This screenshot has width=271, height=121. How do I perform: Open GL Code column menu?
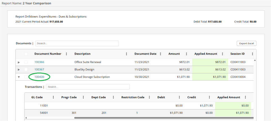pyautogui.click(x=53, y=97)
